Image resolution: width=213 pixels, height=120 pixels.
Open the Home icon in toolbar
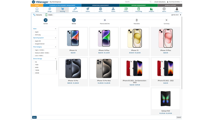37,9
